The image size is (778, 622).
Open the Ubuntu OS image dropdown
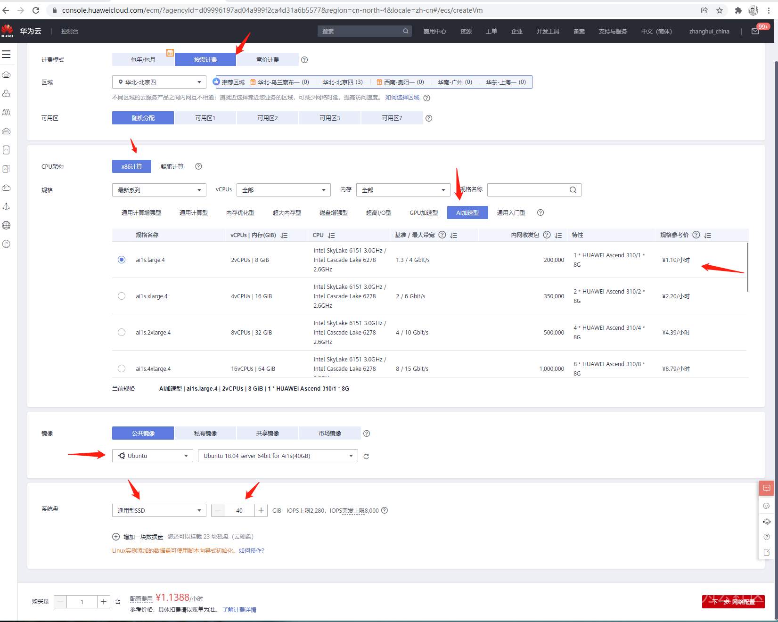(153, 456)
